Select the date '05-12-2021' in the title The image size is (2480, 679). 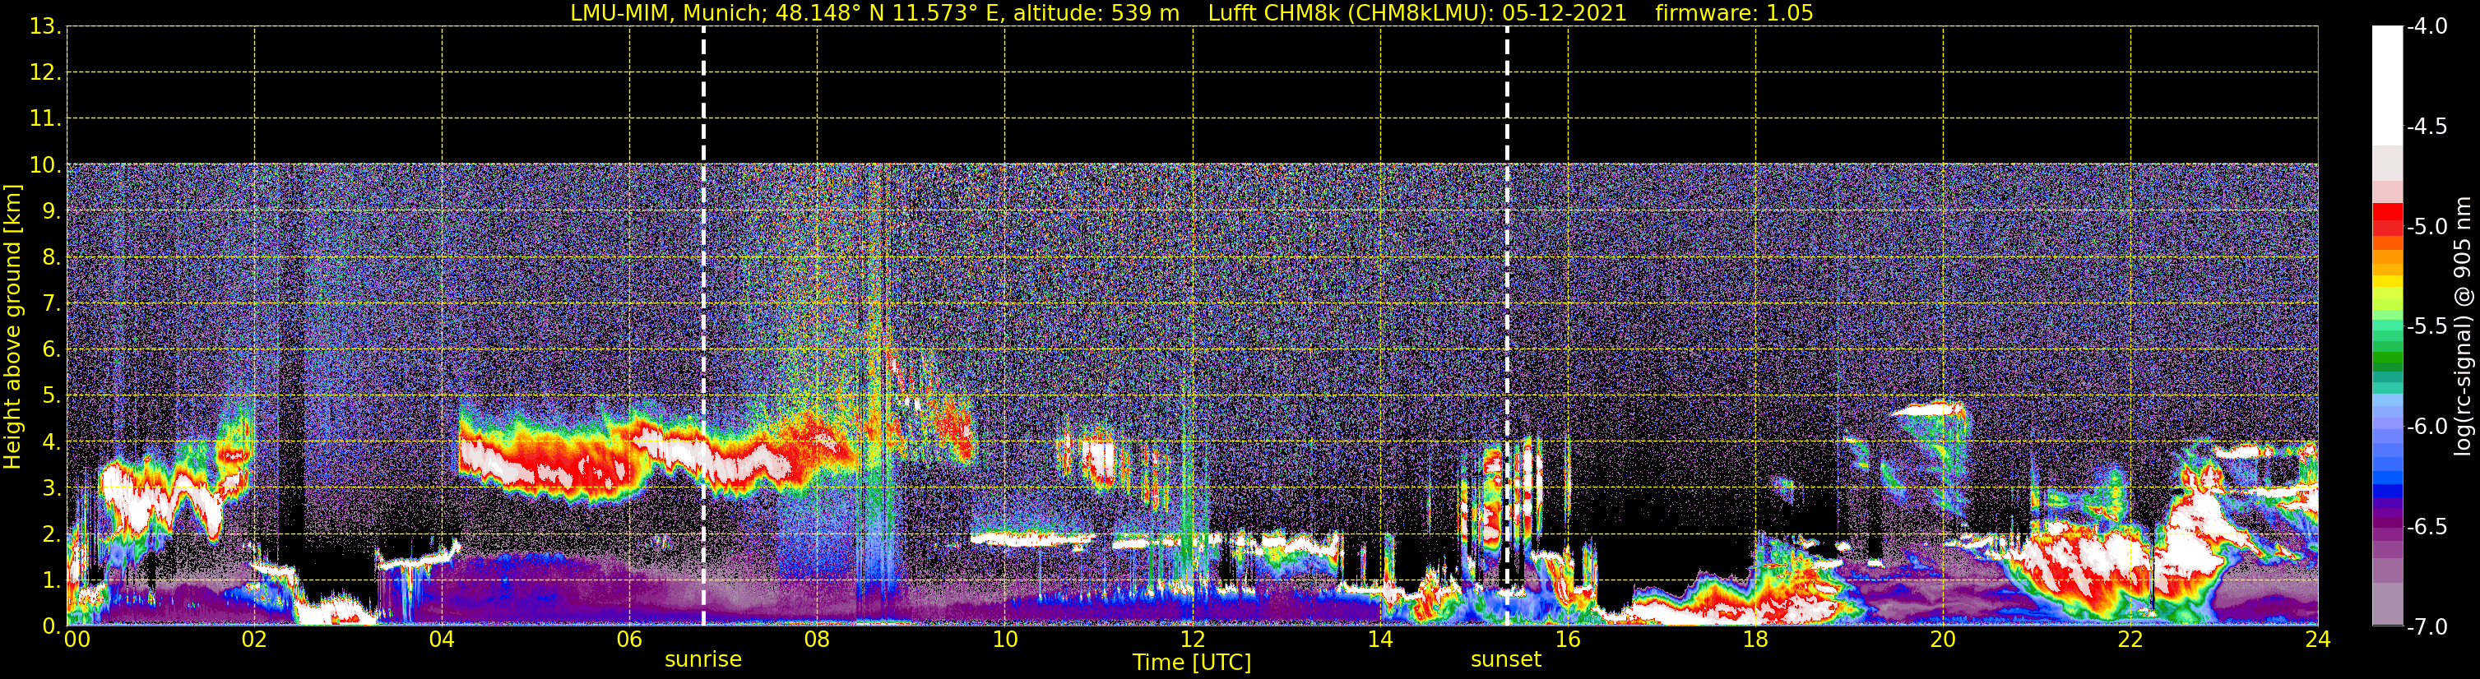(1564, 13)
